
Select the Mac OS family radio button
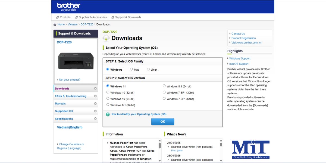(131, 69)
